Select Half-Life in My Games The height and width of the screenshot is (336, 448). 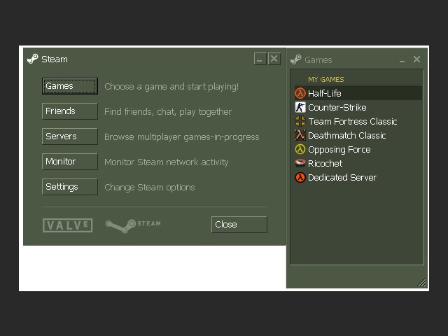pyautogui.click(x=358, y=93)
